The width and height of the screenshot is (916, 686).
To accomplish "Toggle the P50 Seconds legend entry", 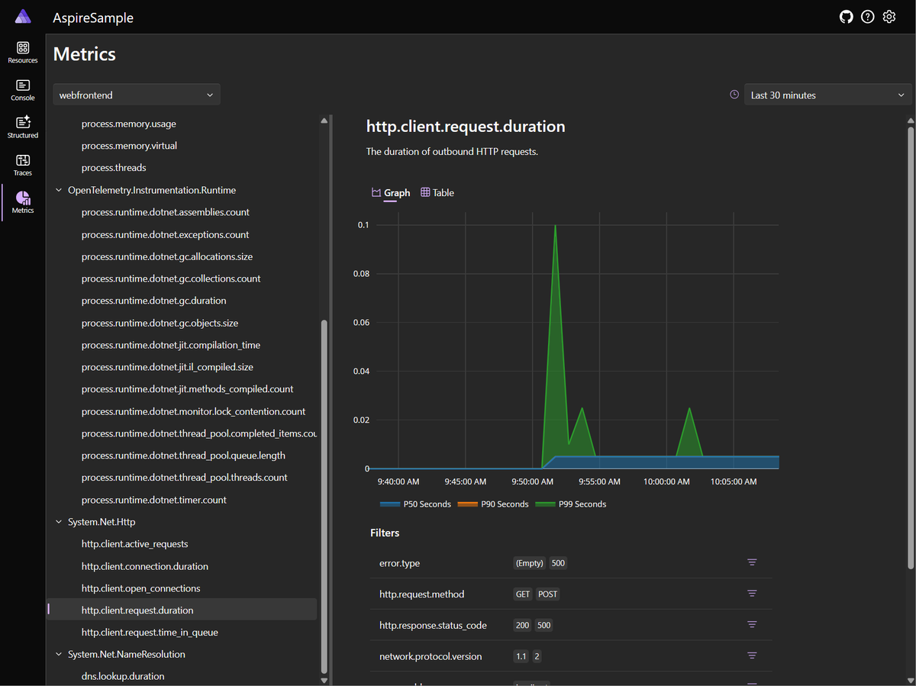I will [x=415, y=504].
